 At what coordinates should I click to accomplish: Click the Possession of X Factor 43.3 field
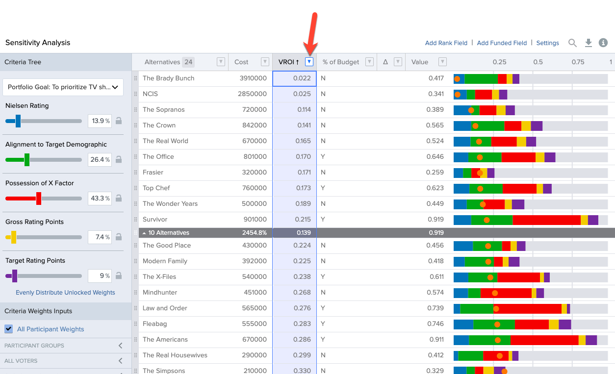100,198
